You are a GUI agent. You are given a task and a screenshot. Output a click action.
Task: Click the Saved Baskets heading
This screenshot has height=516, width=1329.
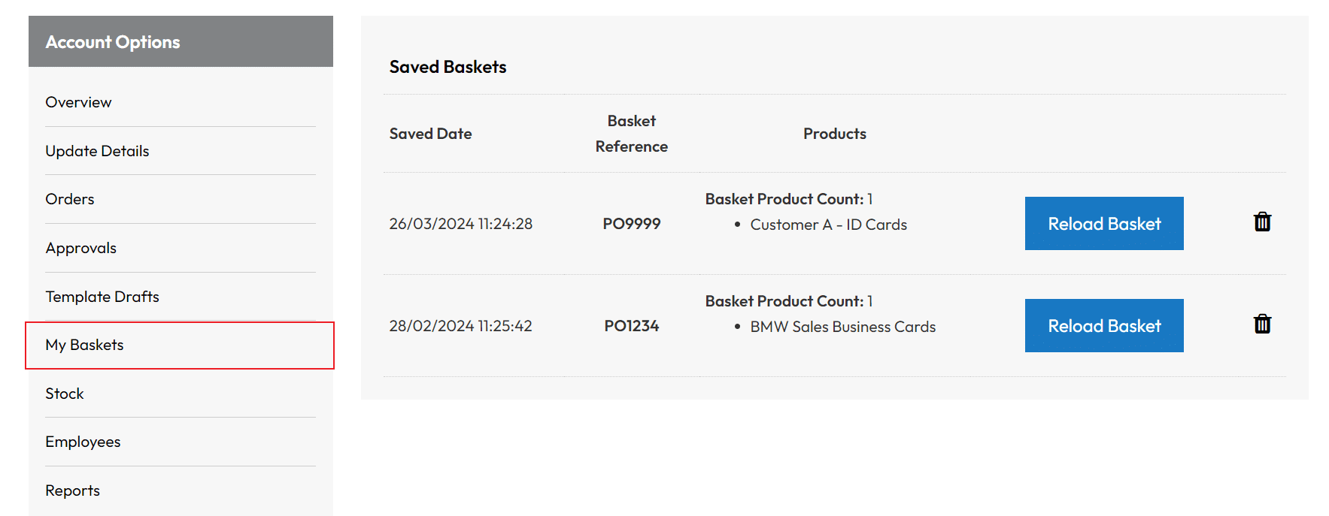point(448,67)
